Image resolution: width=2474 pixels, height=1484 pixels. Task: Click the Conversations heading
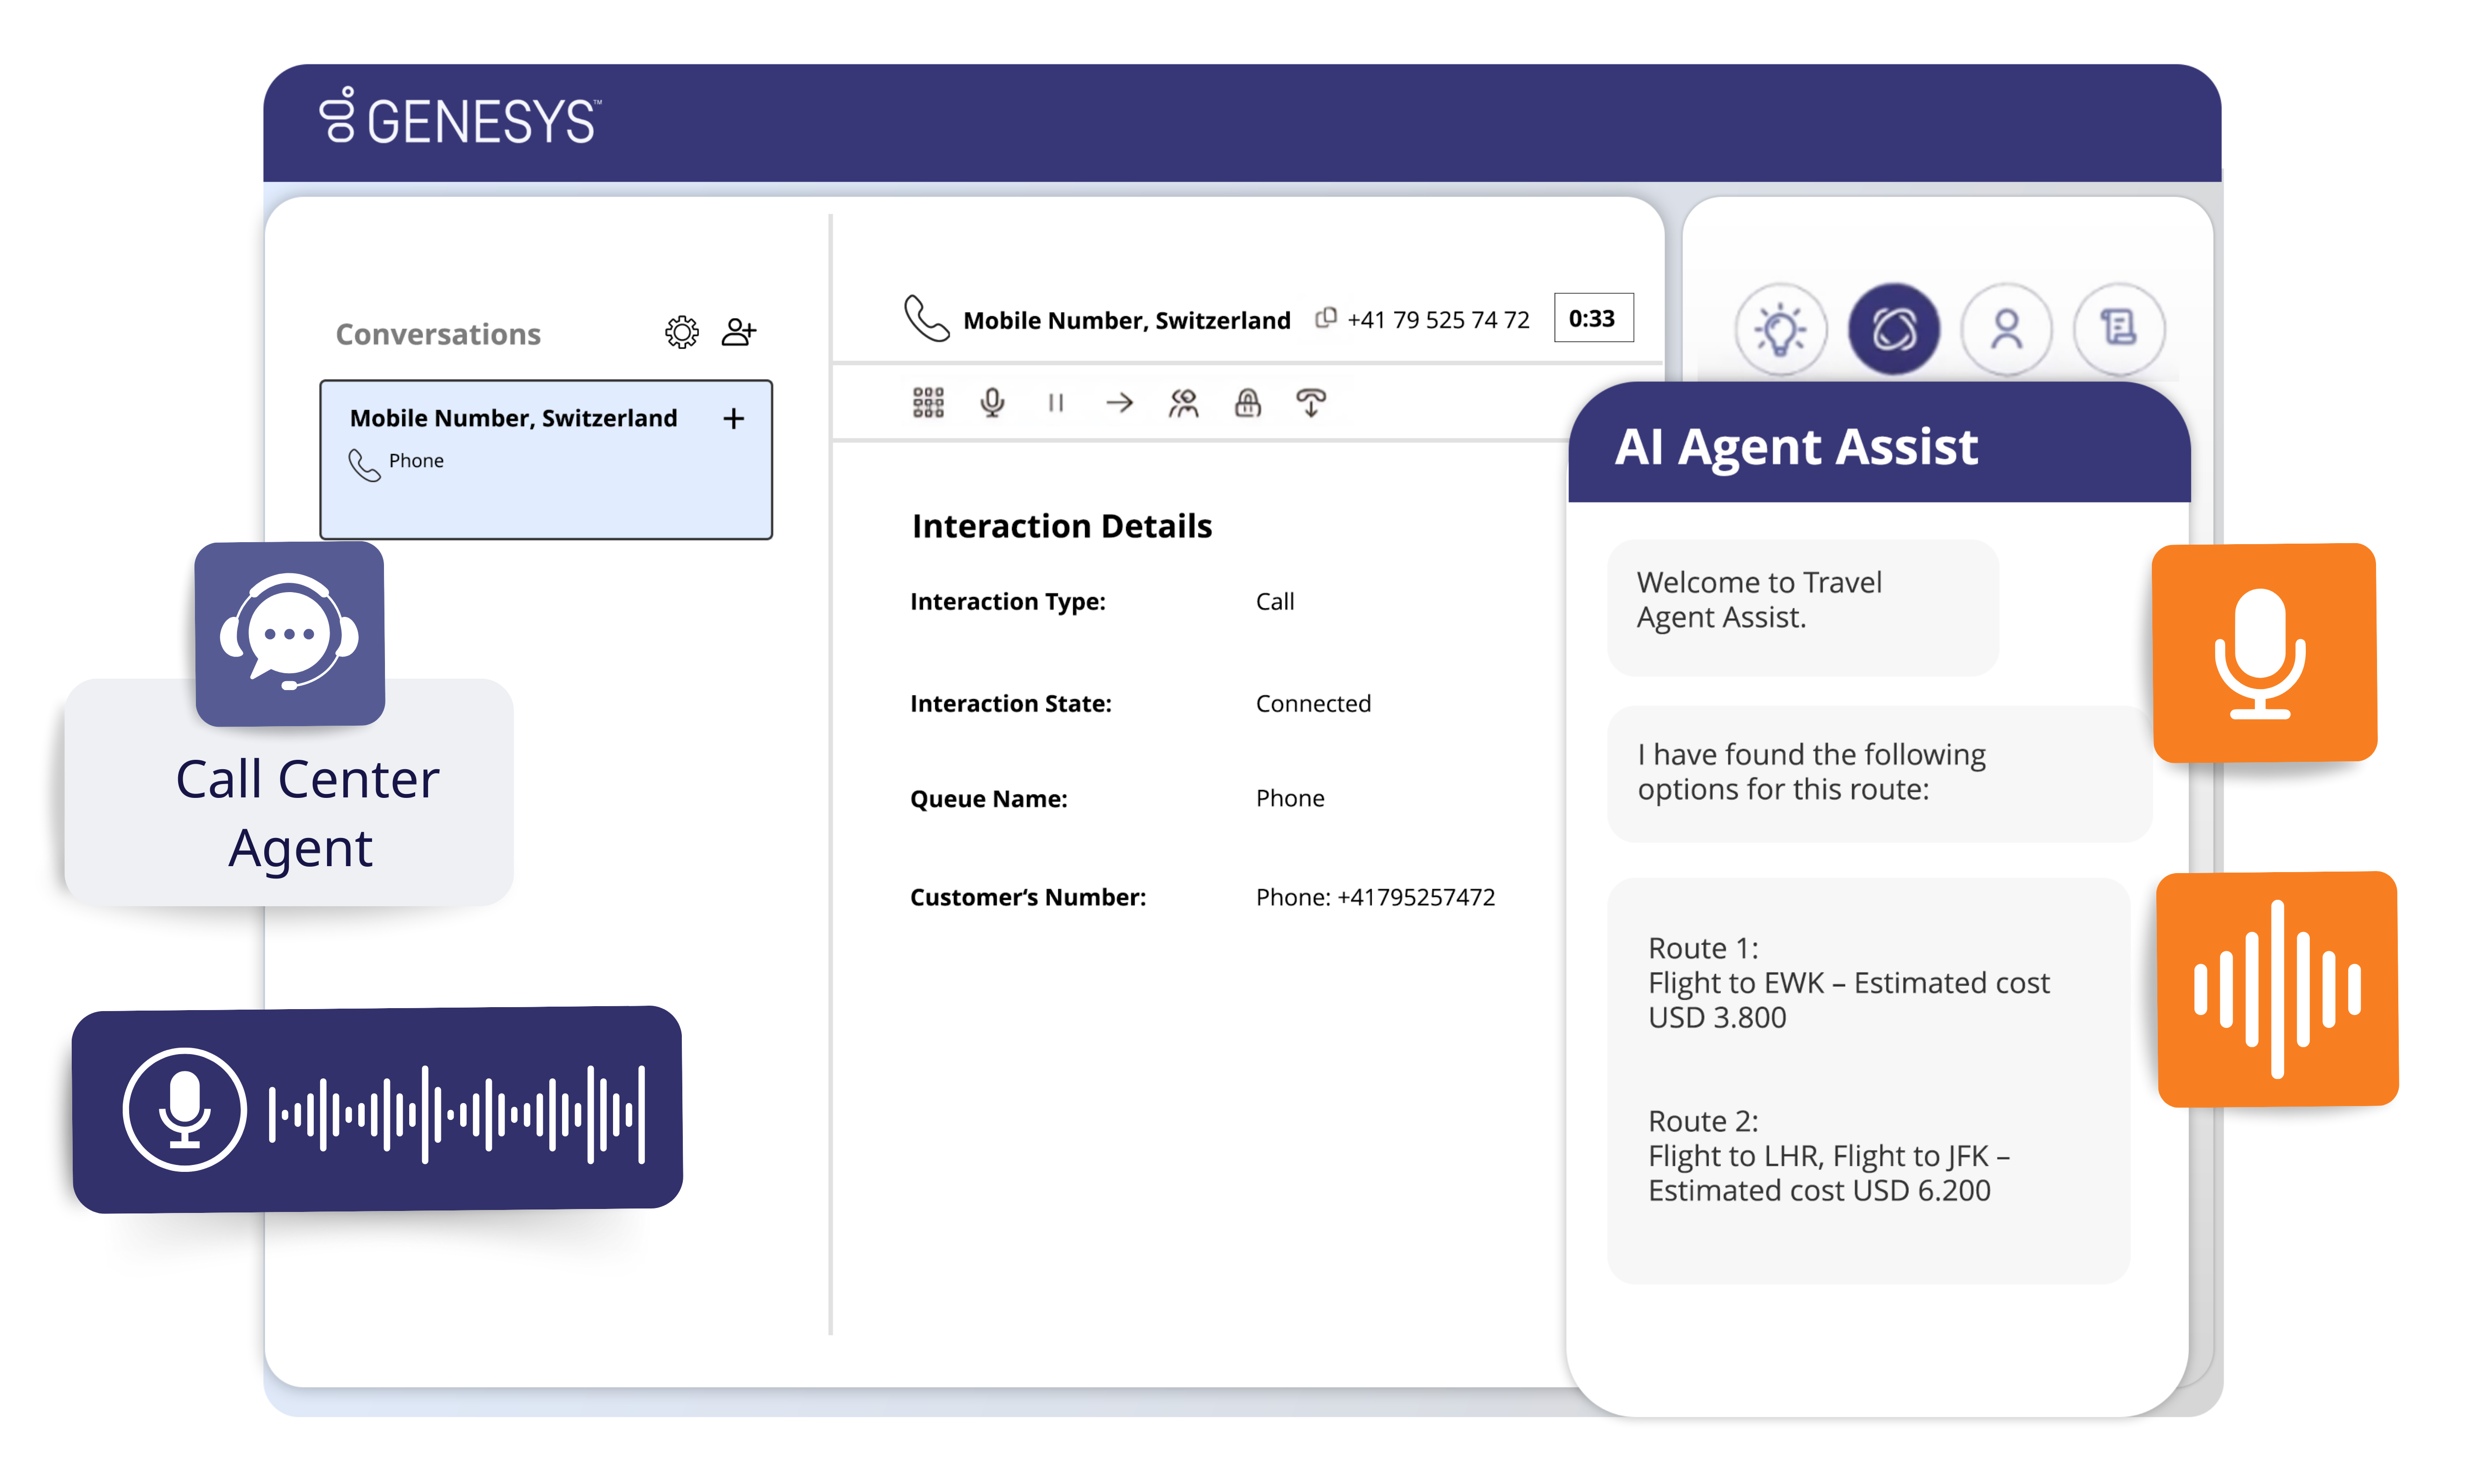[x=438, y=334]
